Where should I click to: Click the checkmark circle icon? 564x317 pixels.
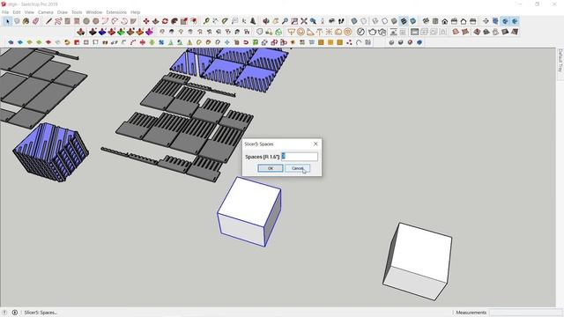point(360,32)
